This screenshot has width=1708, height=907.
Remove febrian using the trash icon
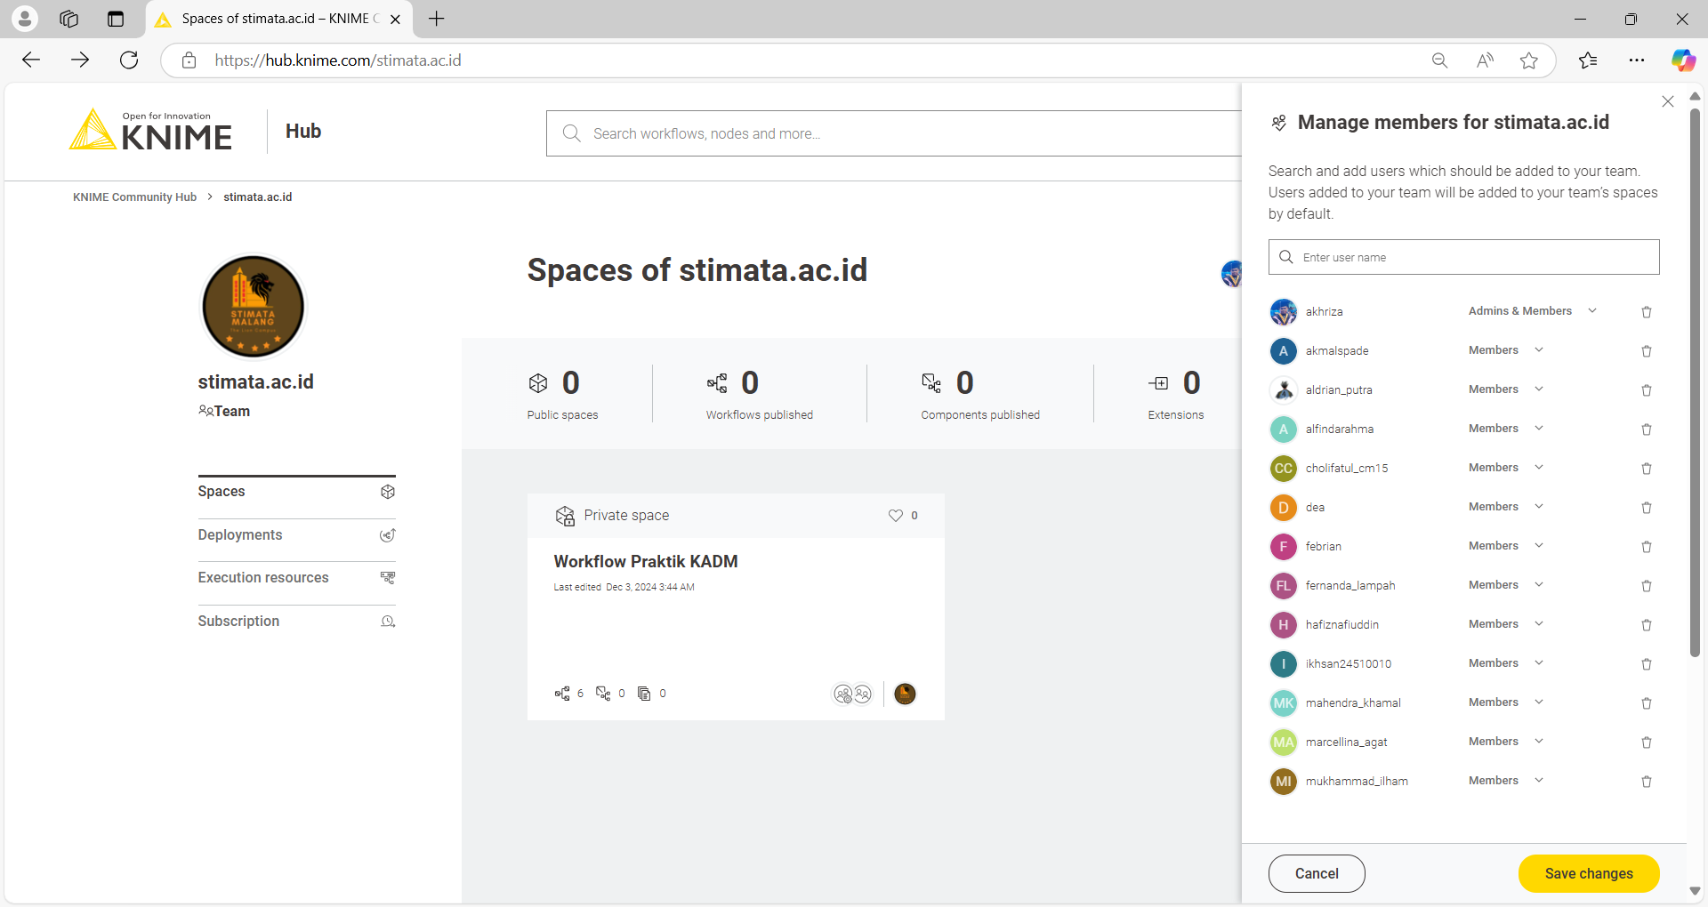1647,547
